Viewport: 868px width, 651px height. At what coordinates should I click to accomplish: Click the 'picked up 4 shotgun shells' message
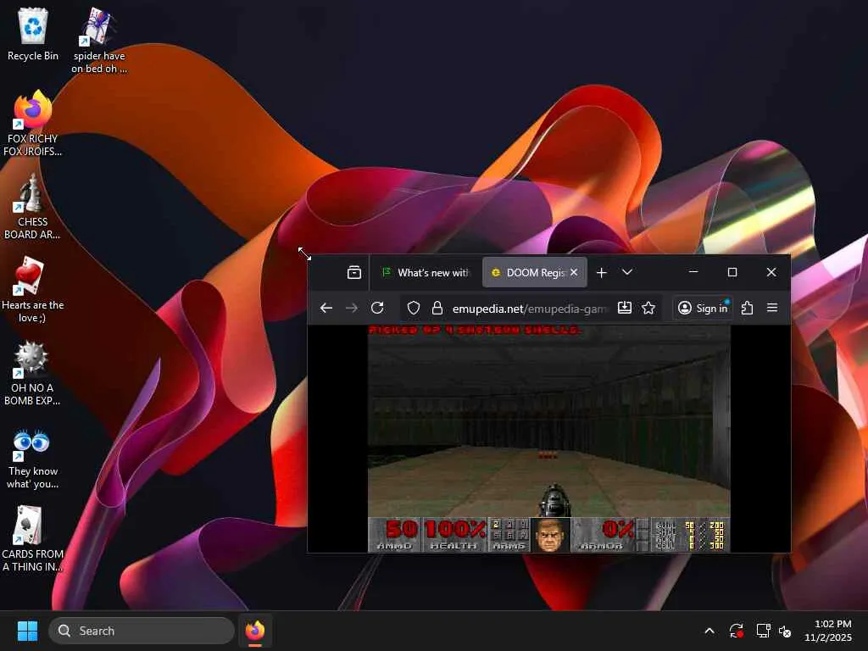click(x=475, y=330)
